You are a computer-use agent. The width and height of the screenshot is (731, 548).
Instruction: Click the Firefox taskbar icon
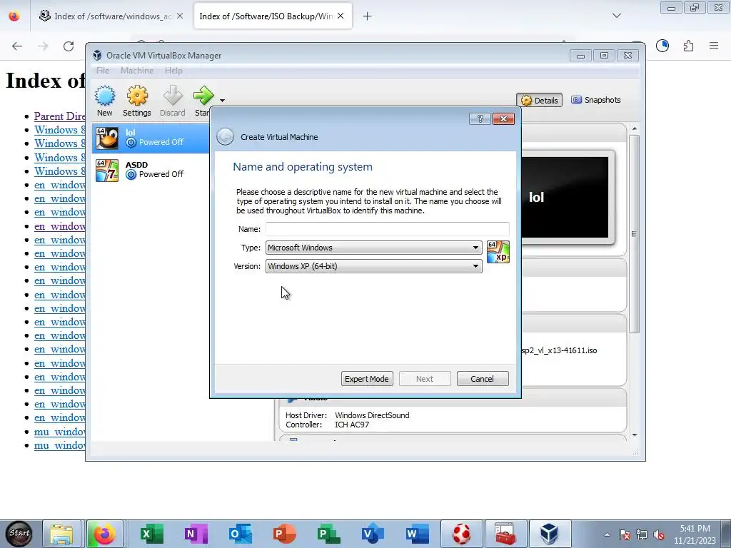pyautogui.click(x=105, y=534)
